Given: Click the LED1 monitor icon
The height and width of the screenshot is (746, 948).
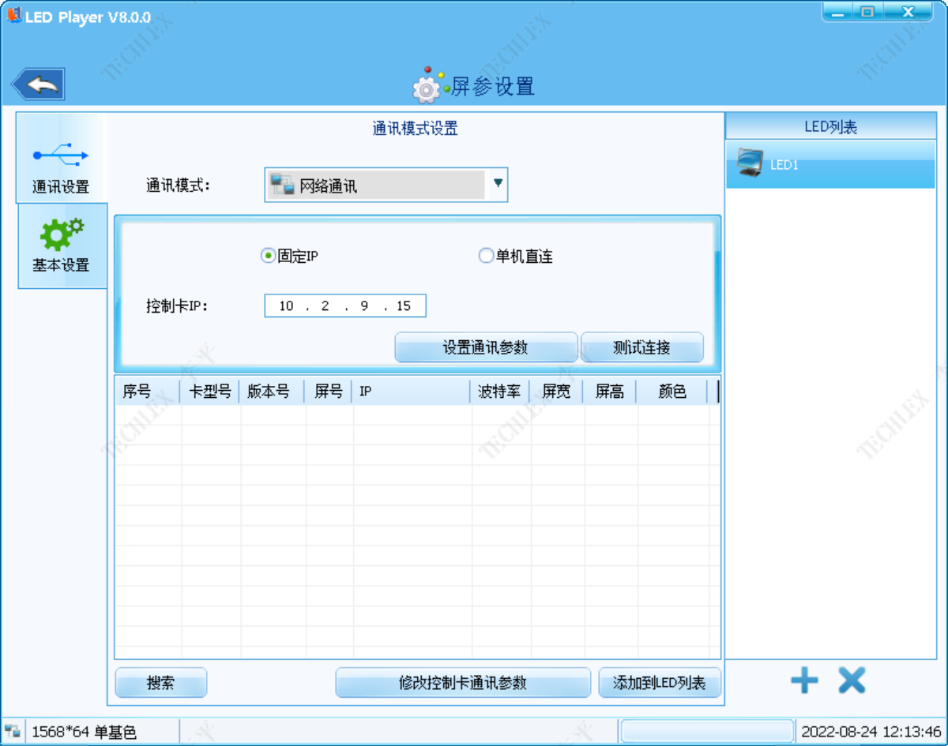Looking at the screenshot, I should pyautogui.click(x=749, y=163).
